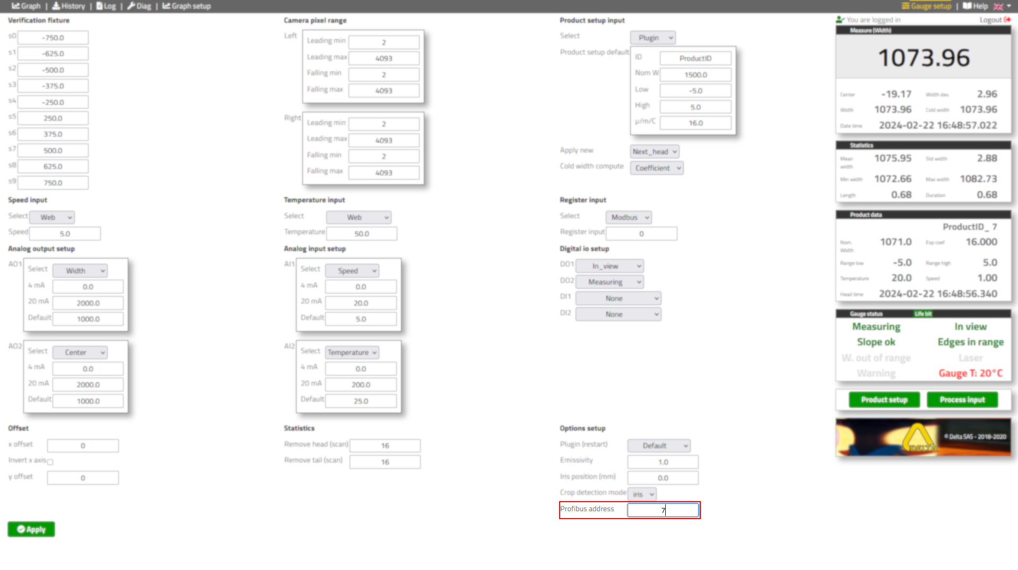1018x570 pixels.
Task: Click the Gauge setup list icon
Action: coord(906,6)
